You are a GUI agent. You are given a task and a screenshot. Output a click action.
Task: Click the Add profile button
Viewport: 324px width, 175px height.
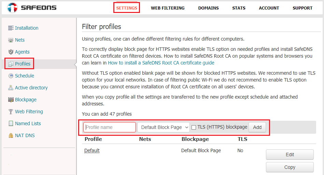(257, 127)
